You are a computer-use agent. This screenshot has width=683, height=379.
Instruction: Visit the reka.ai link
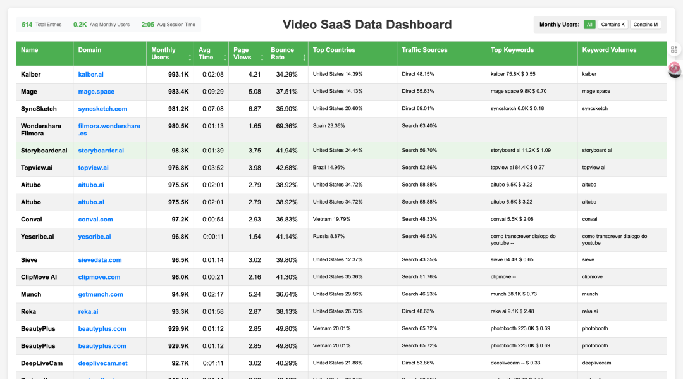[x=88, y=311]
